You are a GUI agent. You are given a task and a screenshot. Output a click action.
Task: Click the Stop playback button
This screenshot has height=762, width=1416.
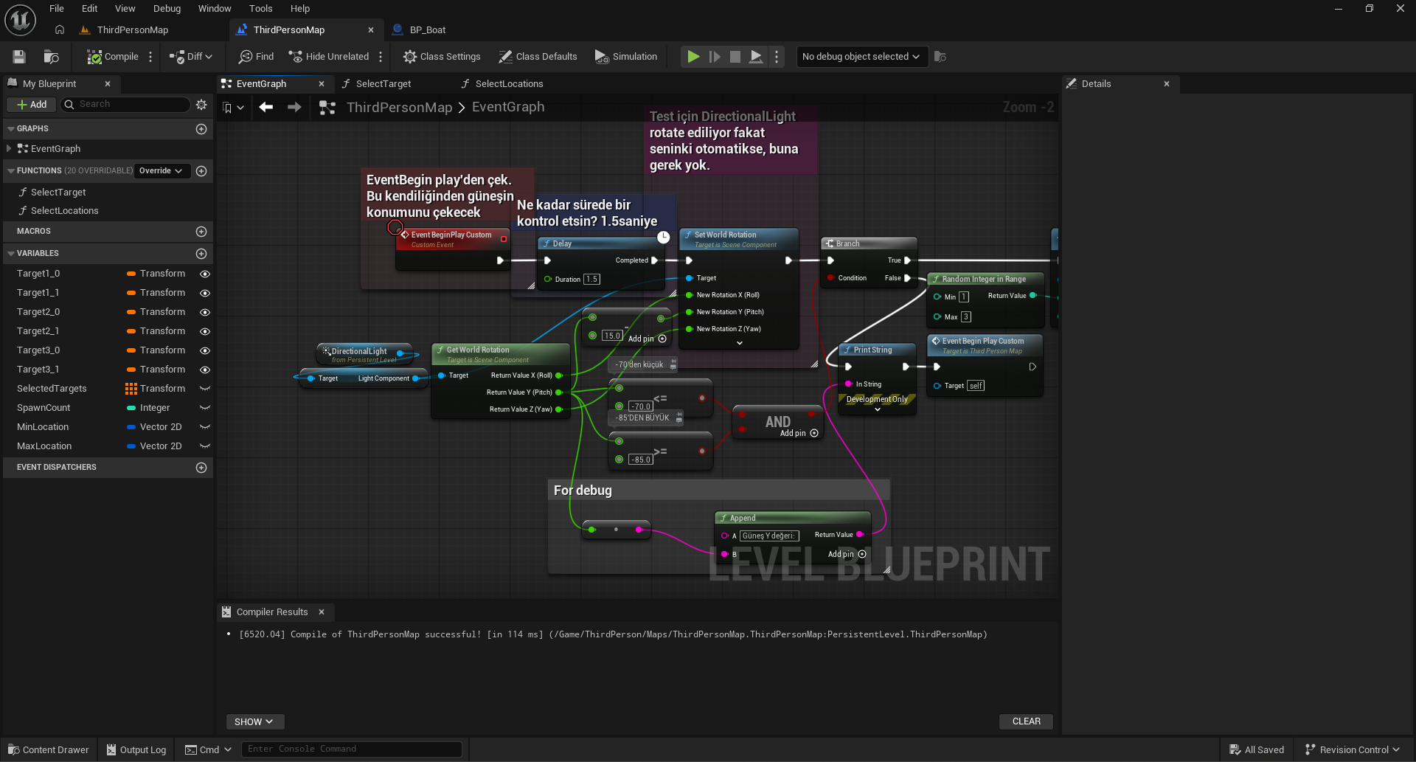pyautogui.click(x=735, y=57)
